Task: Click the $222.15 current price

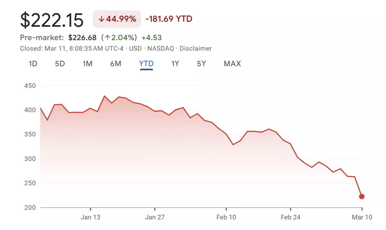Action: (52, 19)
